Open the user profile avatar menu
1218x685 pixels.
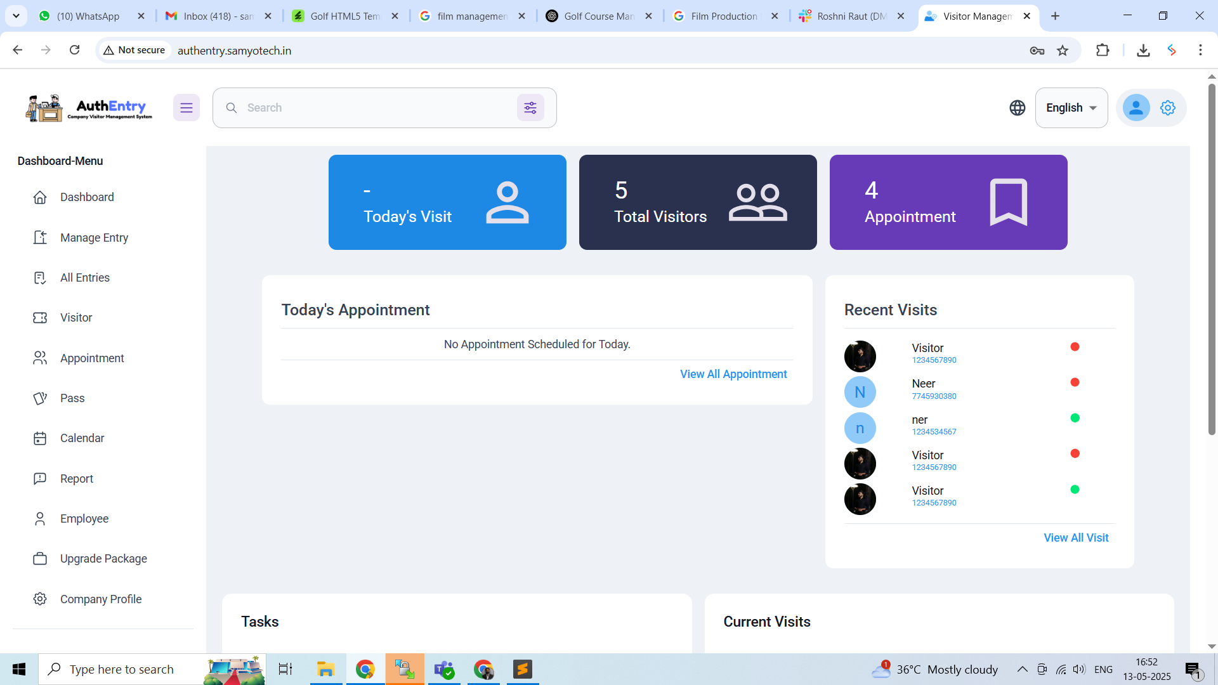coord(1136,107)
